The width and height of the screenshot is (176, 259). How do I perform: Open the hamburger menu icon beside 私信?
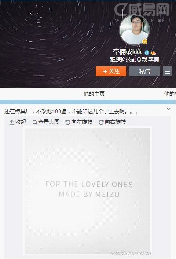click(168, 71)
